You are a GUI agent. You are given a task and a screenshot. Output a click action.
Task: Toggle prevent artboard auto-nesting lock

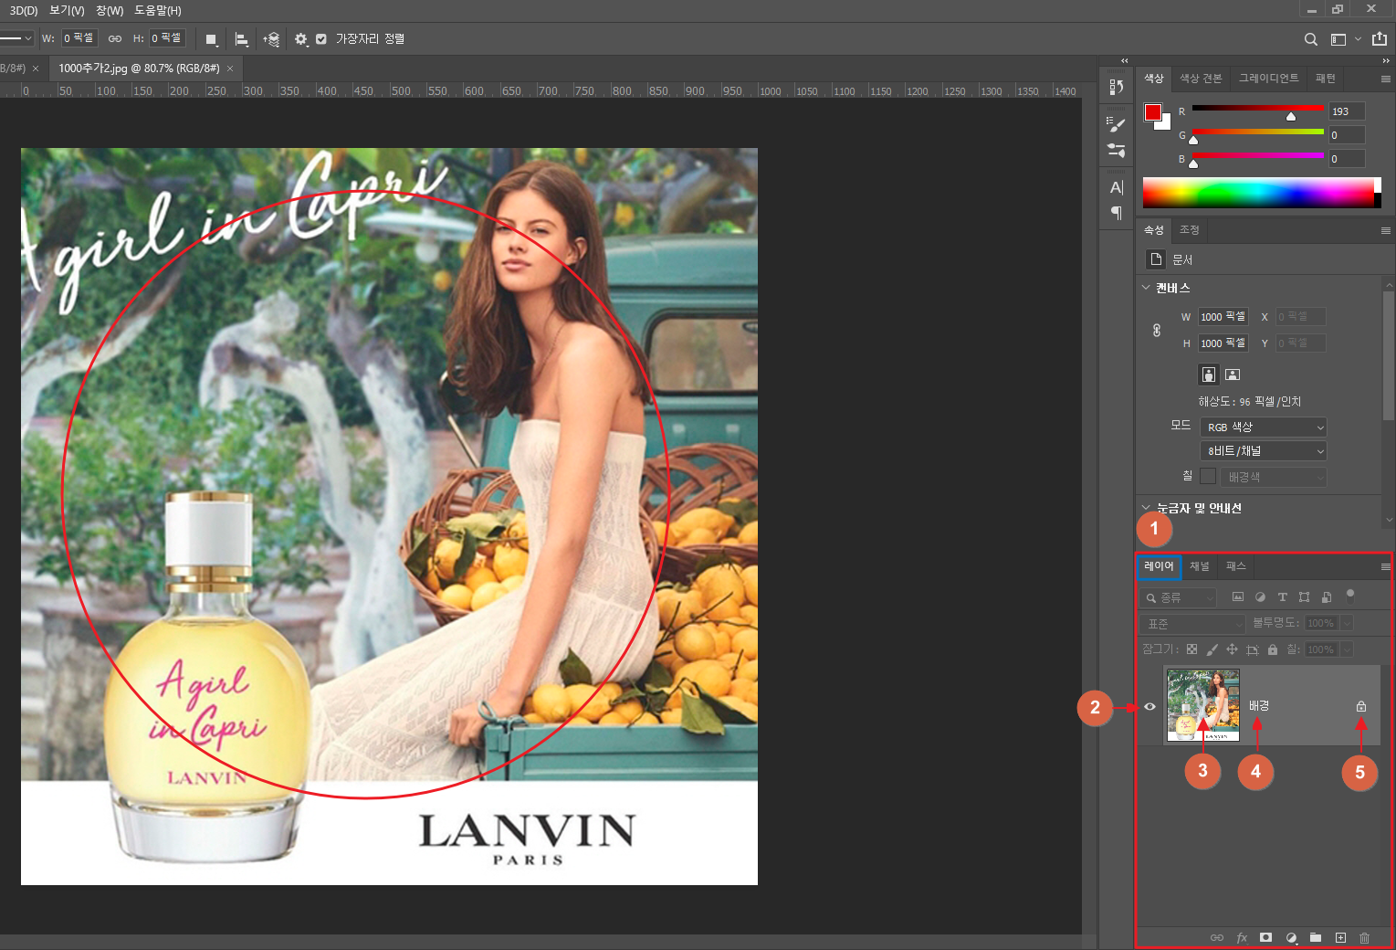coord(1252,649)
